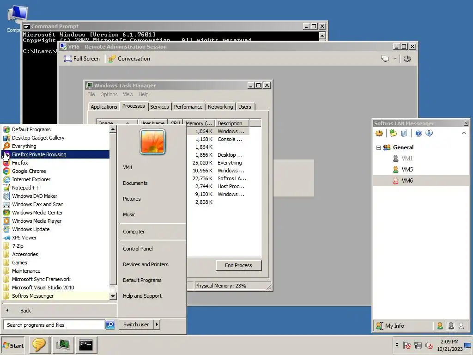Sort by the Memory column header
The width and height of the screenshot is (473, 355).
coord(199,123)
